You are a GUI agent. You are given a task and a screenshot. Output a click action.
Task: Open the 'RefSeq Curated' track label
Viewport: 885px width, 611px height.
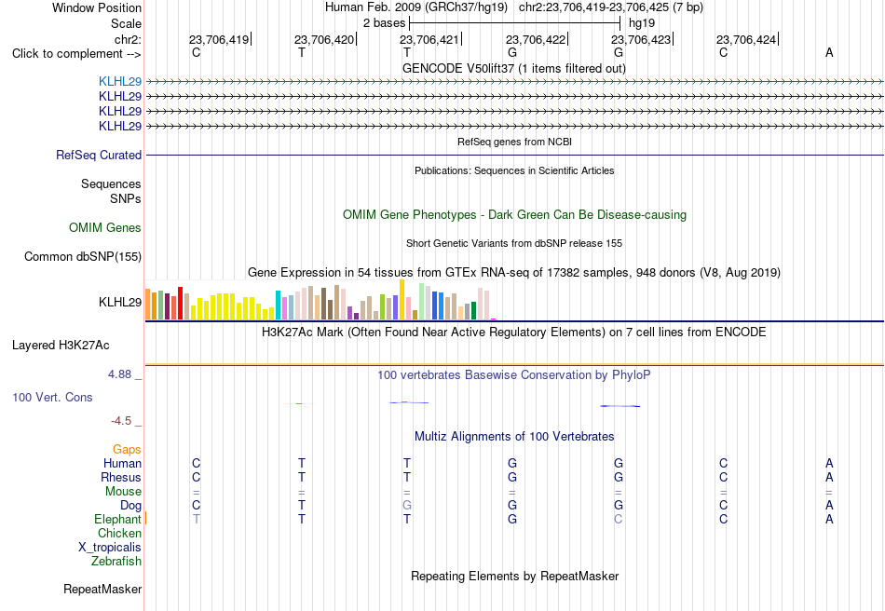point(99,156)
